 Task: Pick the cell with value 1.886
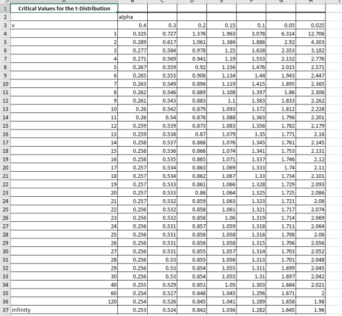[251, 42]
